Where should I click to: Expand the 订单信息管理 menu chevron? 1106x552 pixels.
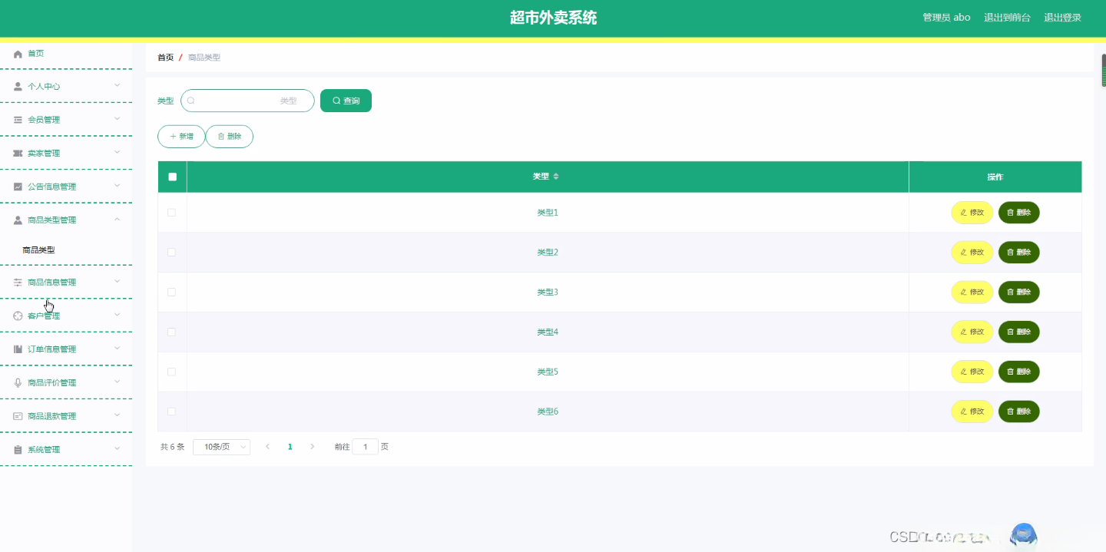coord(118,348)
